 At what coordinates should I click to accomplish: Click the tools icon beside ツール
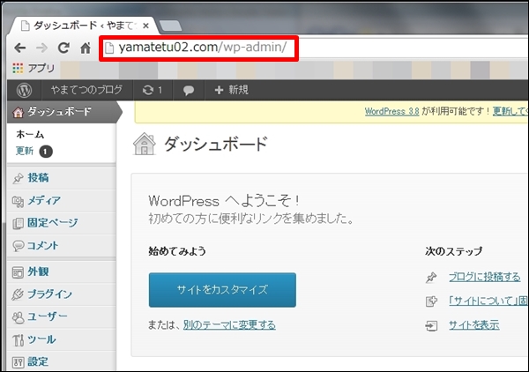click(x=18, y=340)
